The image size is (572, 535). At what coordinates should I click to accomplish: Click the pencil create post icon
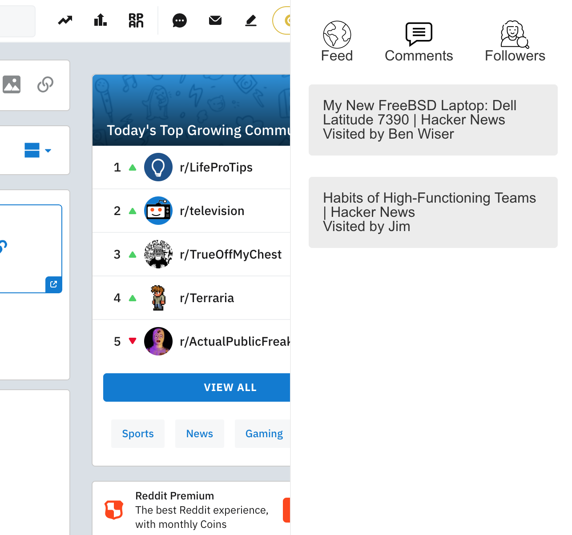(251, 20)
